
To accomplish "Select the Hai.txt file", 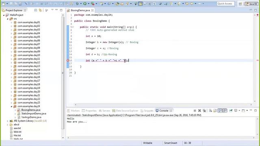I will pos(17,135).
